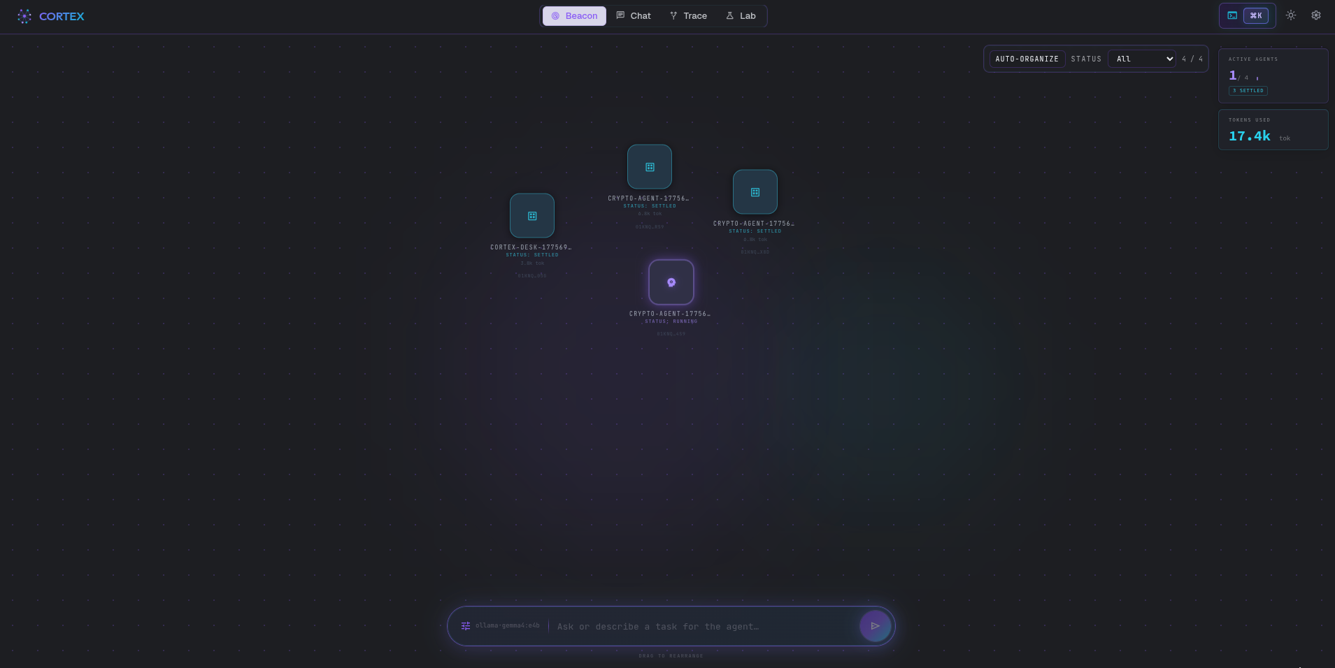Open the model settings sliders icon in prompt bar
The image size is (1335, 668).
point(465,626)
